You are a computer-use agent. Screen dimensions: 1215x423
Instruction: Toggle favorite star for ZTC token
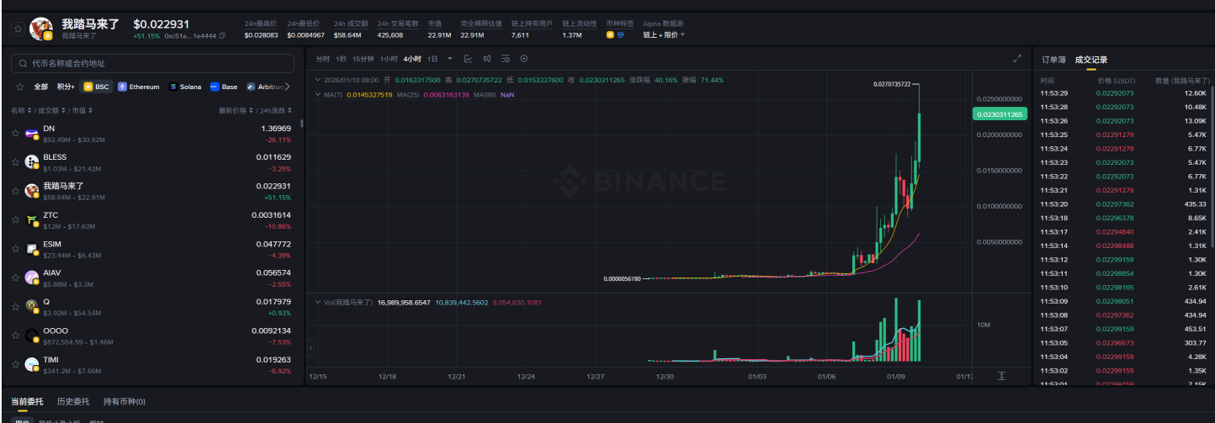[16, 219]
